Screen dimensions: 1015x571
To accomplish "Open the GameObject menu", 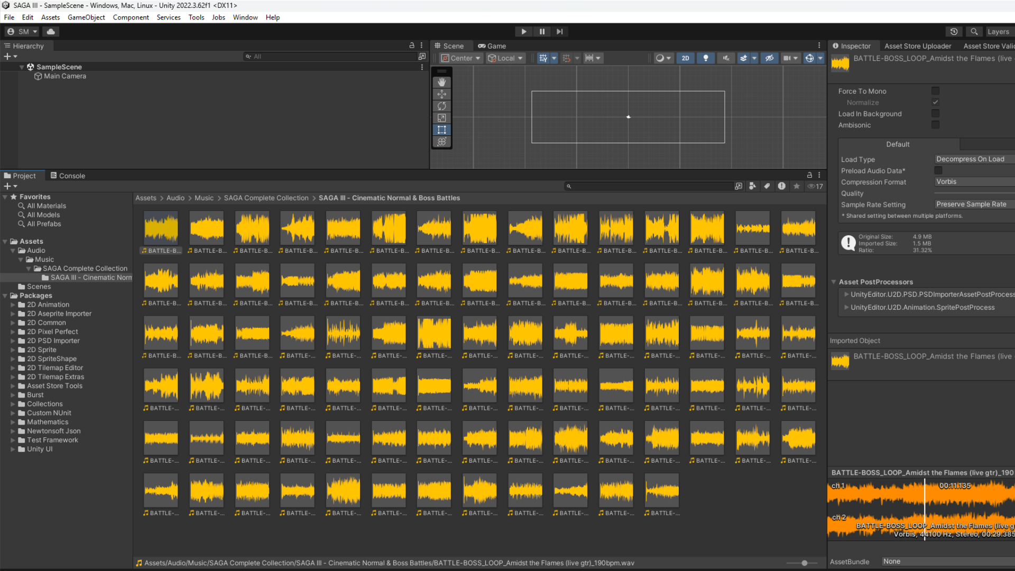I will pyautogui.click(x=86, y=17).
